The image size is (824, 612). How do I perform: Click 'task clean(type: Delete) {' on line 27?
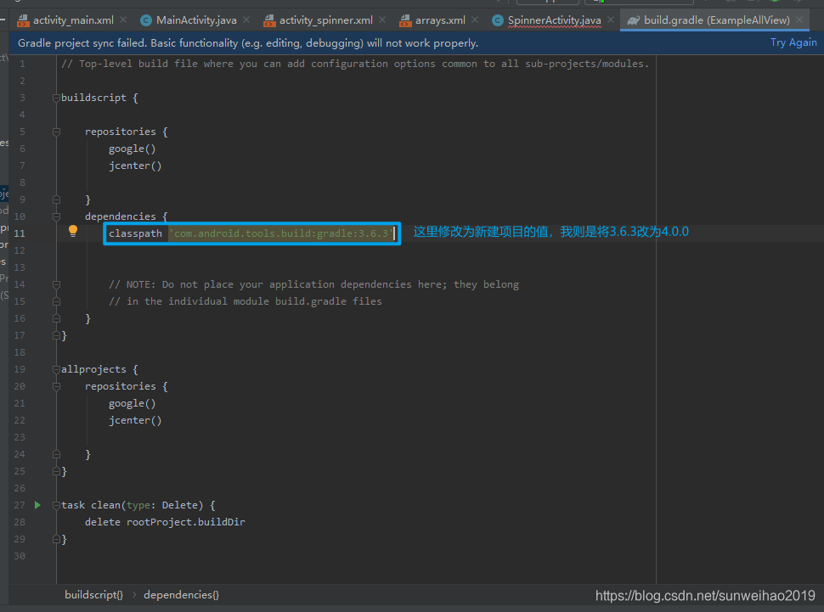point(138,505)
